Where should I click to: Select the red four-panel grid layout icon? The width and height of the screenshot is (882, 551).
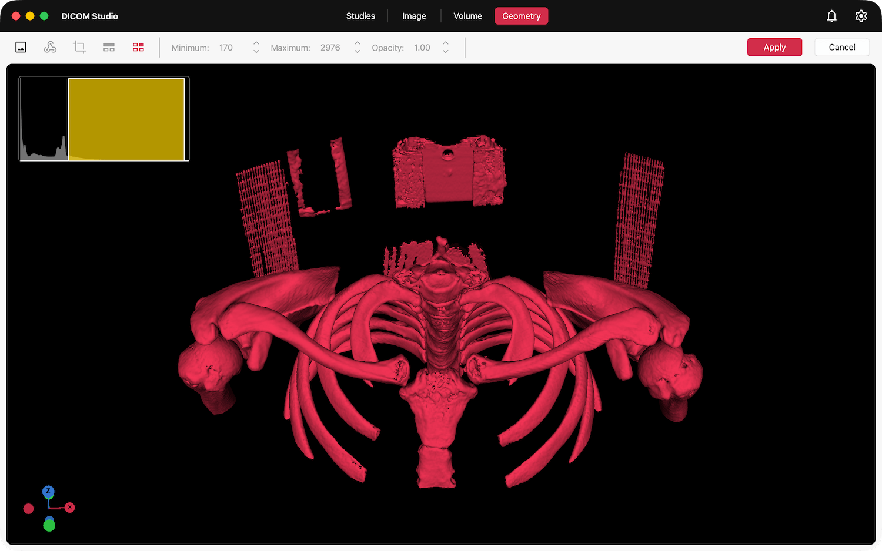pyautogui.click(x=138, y=48)
